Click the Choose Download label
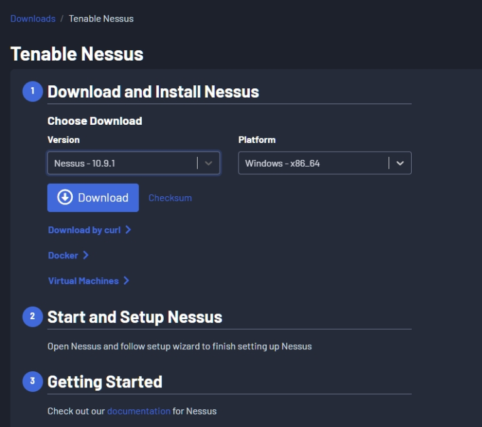Viewport: 482px width, 427px height. pyautogui.click(x=95, y=121)
